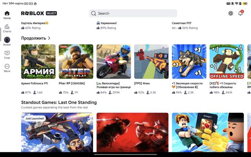This screenshot has height=157, width=251.
Task: Open the motorcycle border roleplay game thumbnail
Action: (114, 62)
